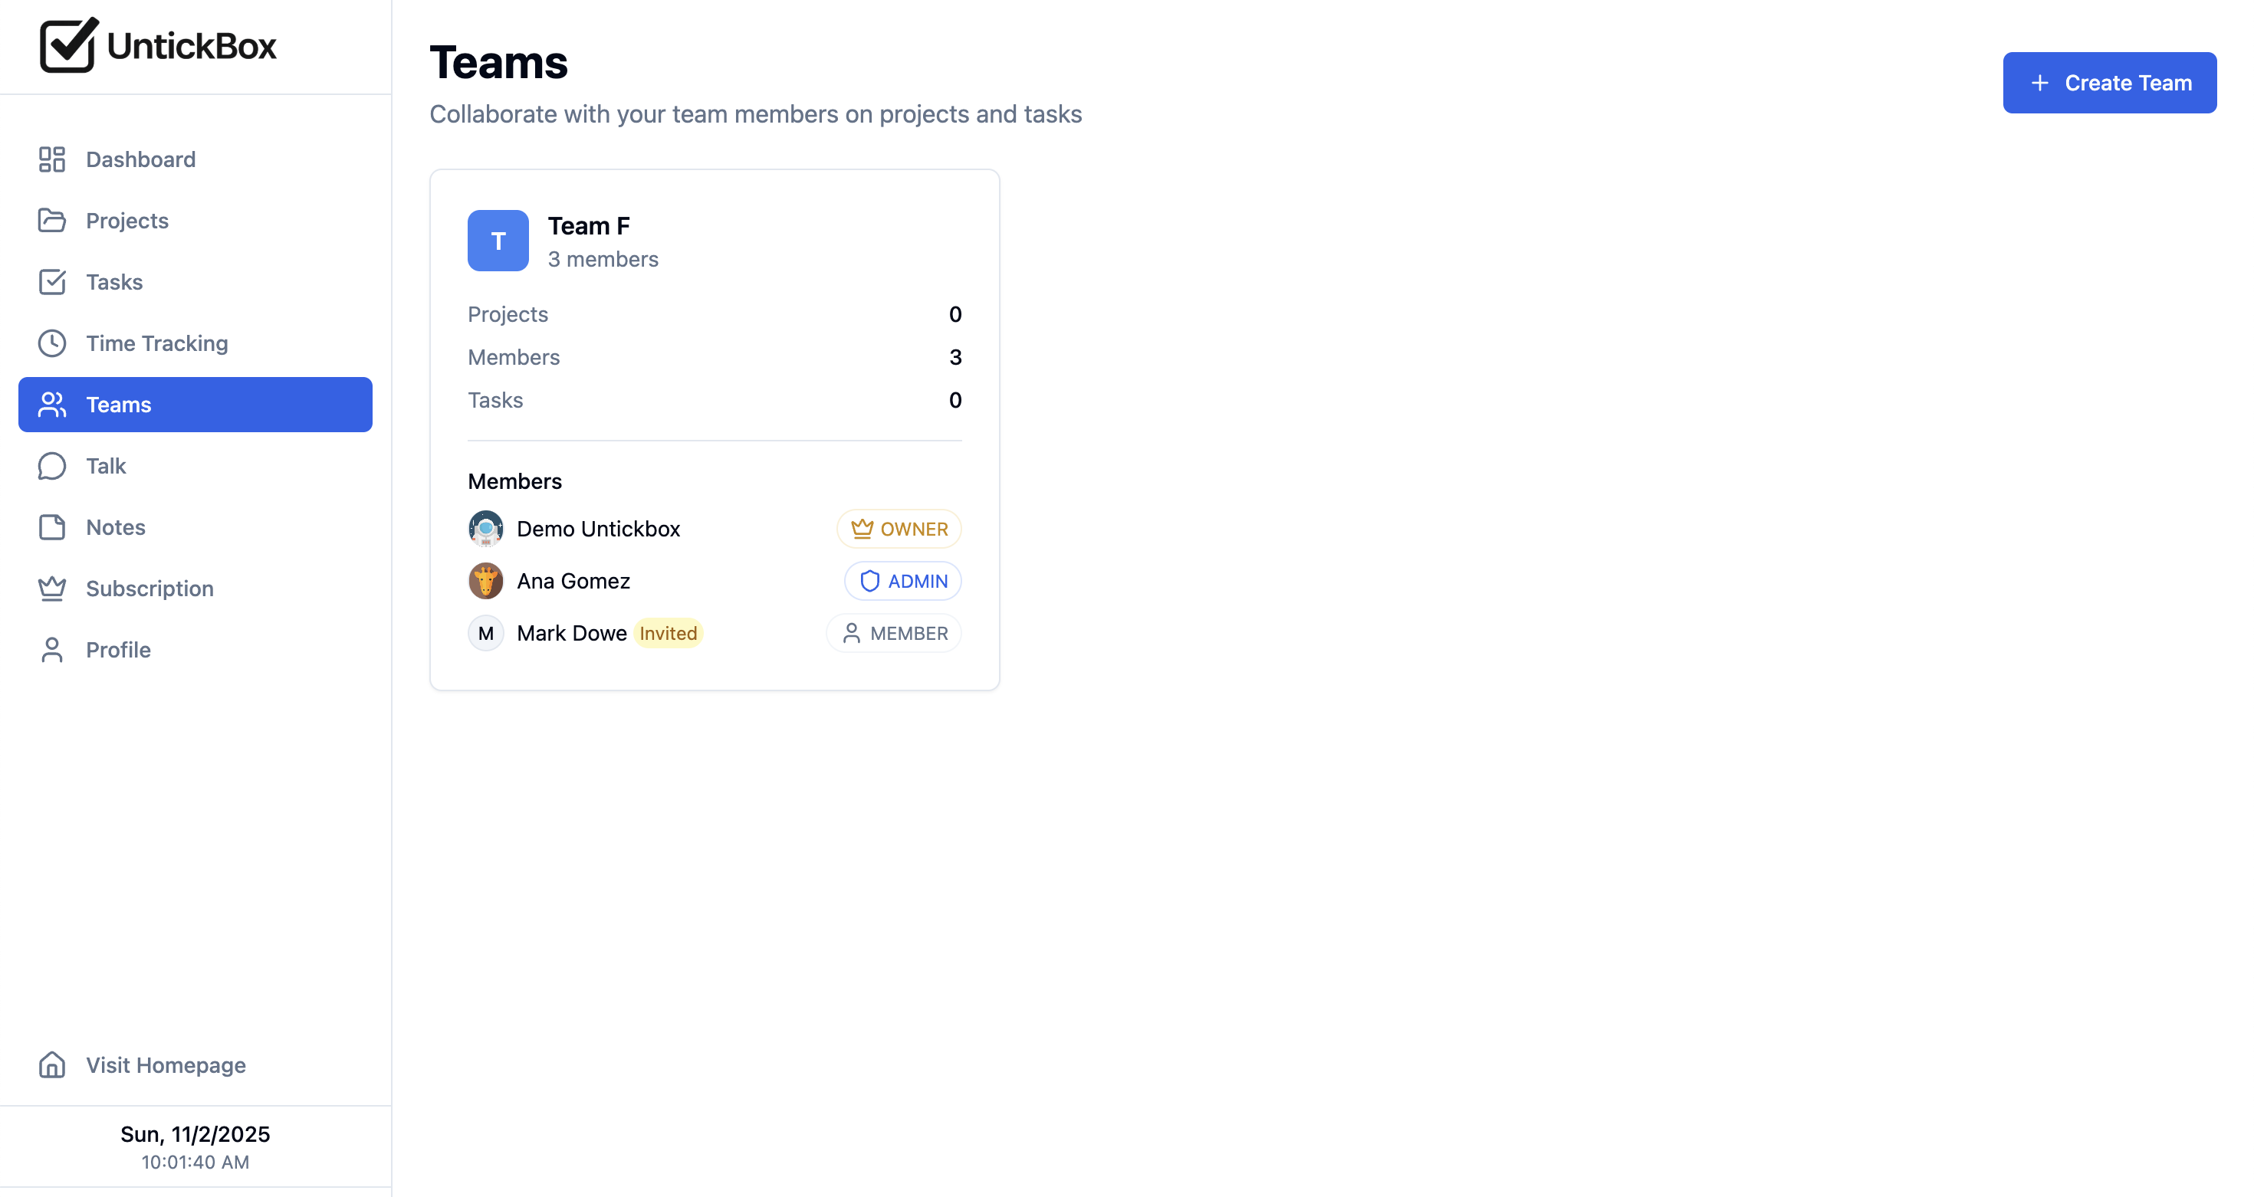Click Mark Dowe's initial avatar

click(x=485, y=633)
